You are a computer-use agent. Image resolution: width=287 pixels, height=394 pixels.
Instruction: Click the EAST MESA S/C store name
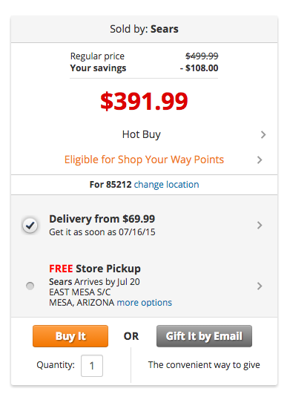(x=80, y=292)
